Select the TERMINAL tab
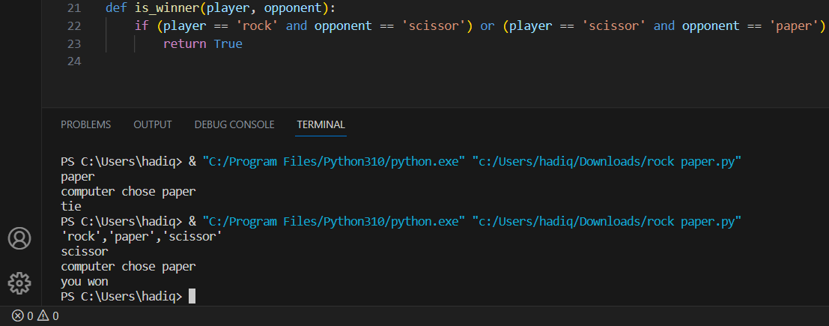 coord(321,124)
